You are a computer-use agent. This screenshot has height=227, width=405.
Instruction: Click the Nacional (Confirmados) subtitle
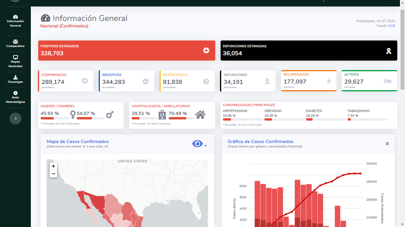pos(64,26)
